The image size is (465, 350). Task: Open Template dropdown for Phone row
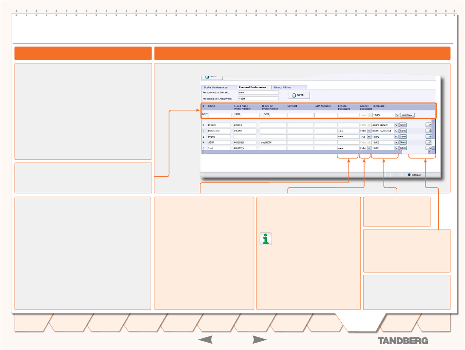385,137
